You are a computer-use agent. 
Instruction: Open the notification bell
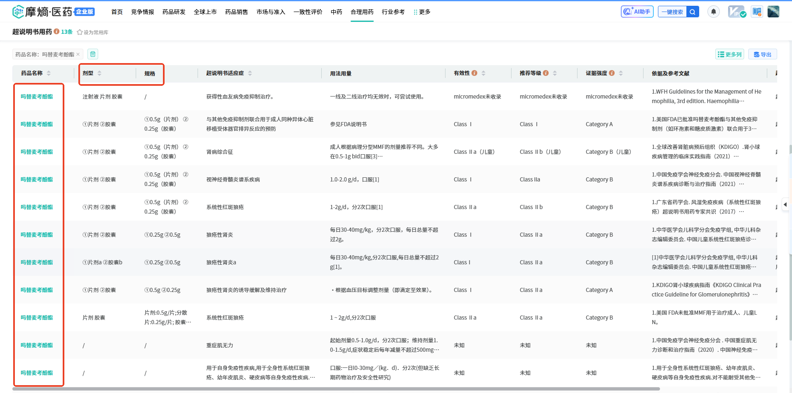[x=714, y=12]
